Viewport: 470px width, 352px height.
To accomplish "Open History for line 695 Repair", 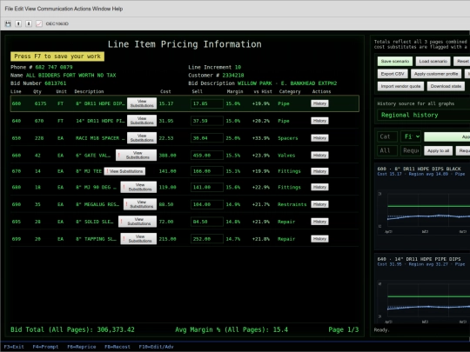I will 319,222.
